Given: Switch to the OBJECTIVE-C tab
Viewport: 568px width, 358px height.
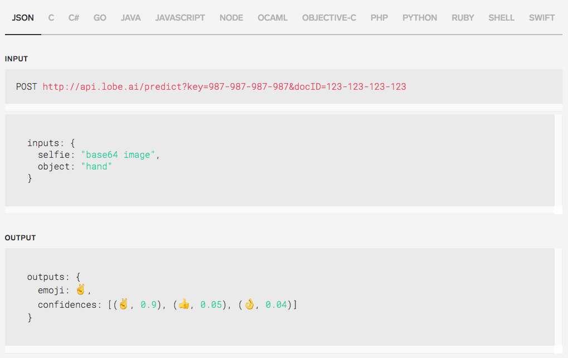Looking at the screenshot, I should [329, 18].
